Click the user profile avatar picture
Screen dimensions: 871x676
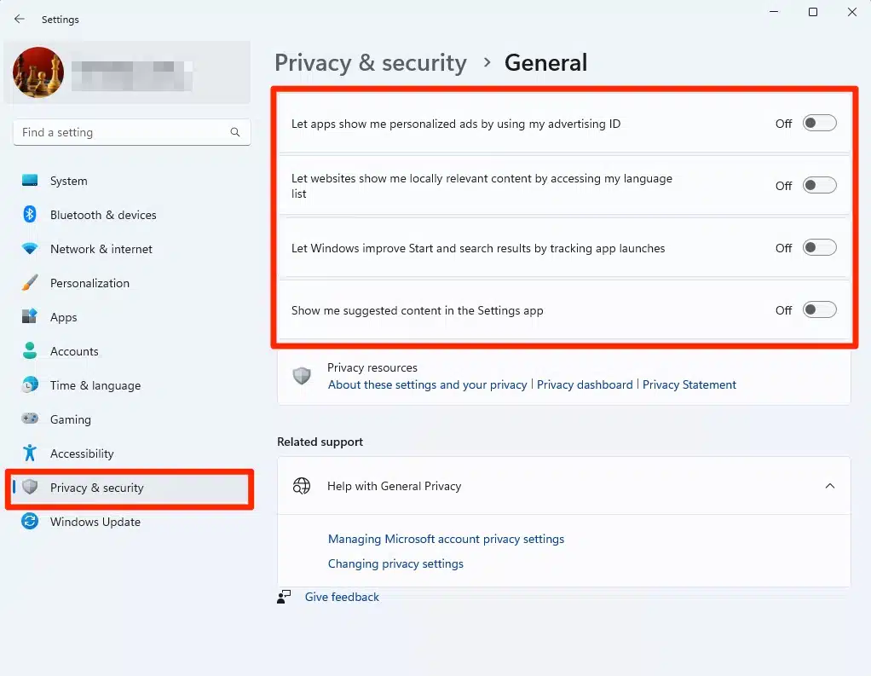38,72
